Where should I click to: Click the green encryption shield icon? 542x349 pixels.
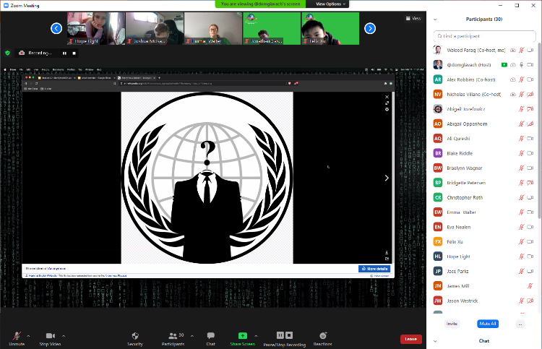click(x=8, y=53)
